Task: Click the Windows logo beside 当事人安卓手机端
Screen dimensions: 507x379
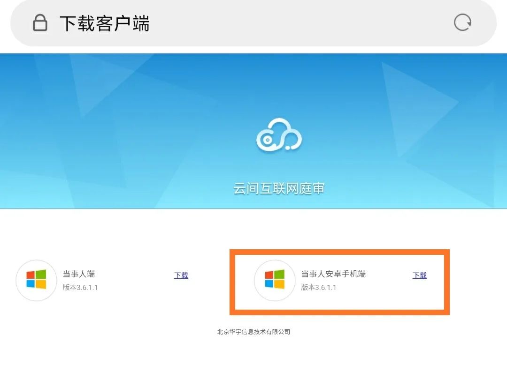Action: point(275,279)
